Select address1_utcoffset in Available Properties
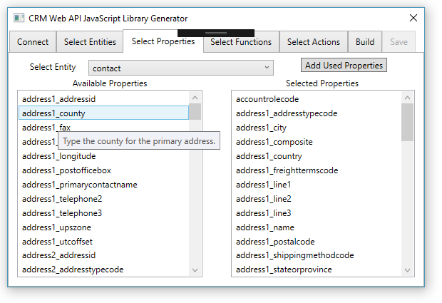This screenshot has height=303, width=442. coord(104,242)
